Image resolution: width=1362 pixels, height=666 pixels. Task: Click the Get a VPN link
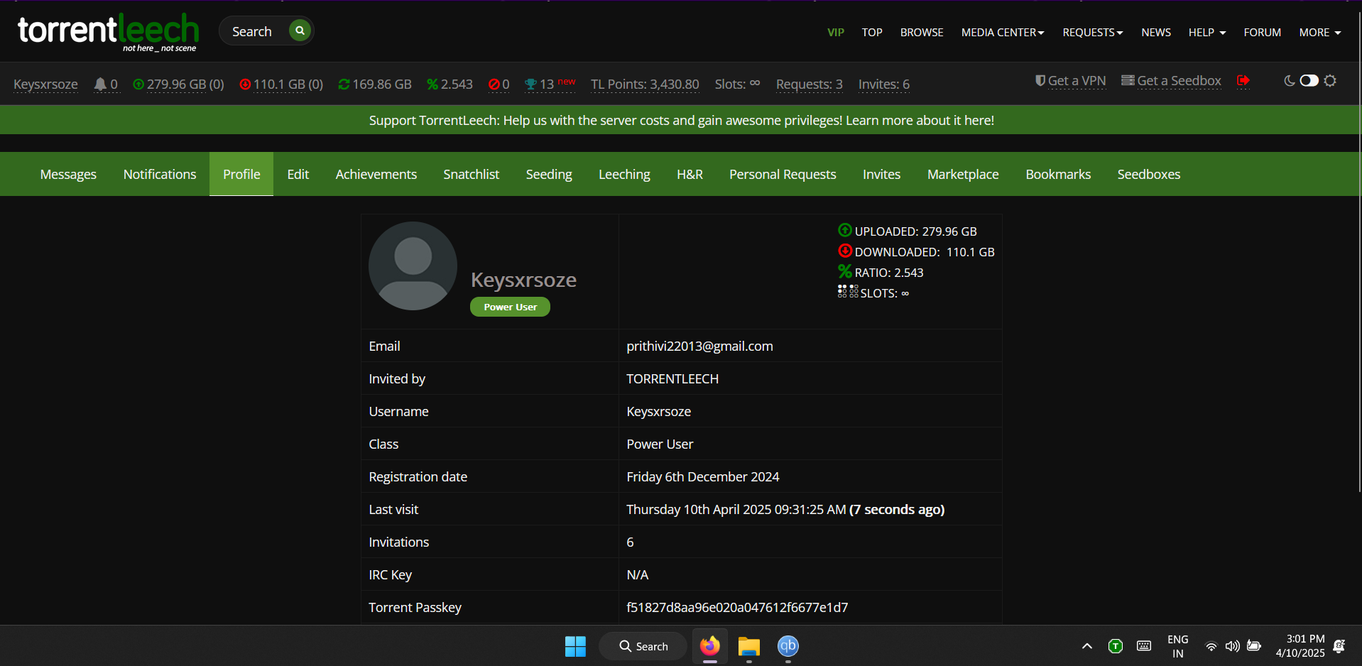(1071, 81)
